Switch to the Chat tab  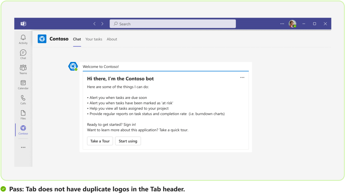pos(77,39)
